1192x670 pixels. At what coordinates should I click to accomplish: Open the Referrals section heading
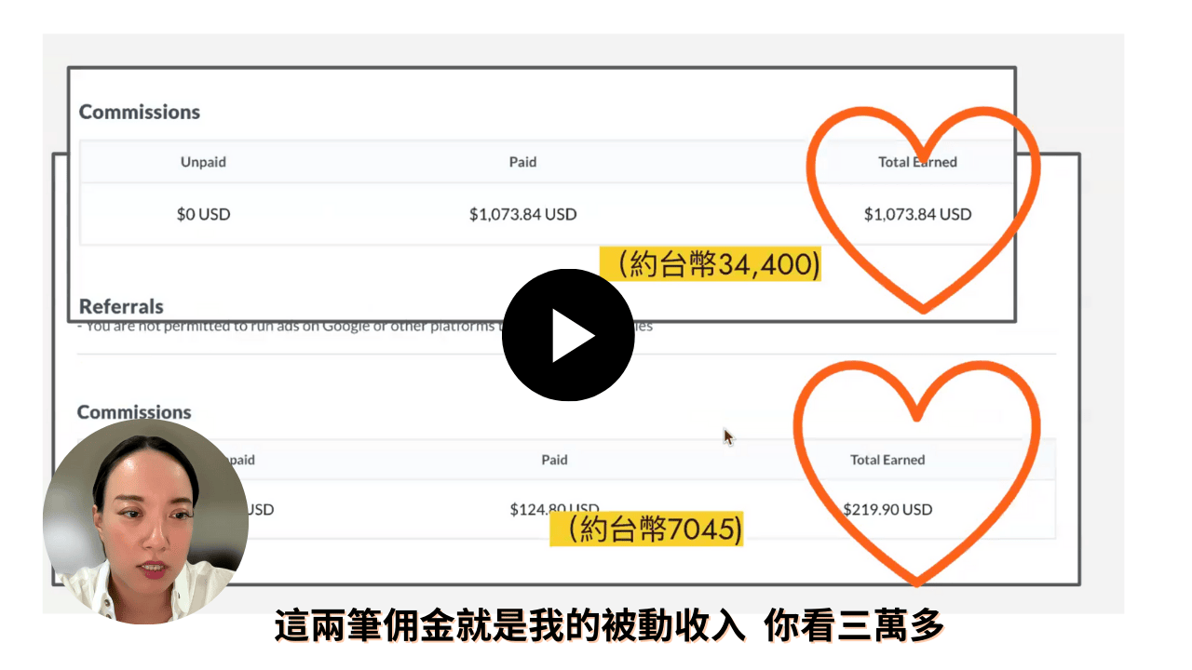click(x=121, y=306)
